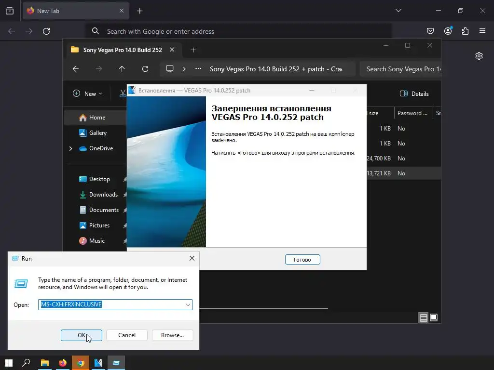Image resolution: width=494 pixels, height=370 pixels.
Task: Click the Sony Vegas Pro 14.0 Build 252 + patch breadcrumb
Action: point(276,69)
